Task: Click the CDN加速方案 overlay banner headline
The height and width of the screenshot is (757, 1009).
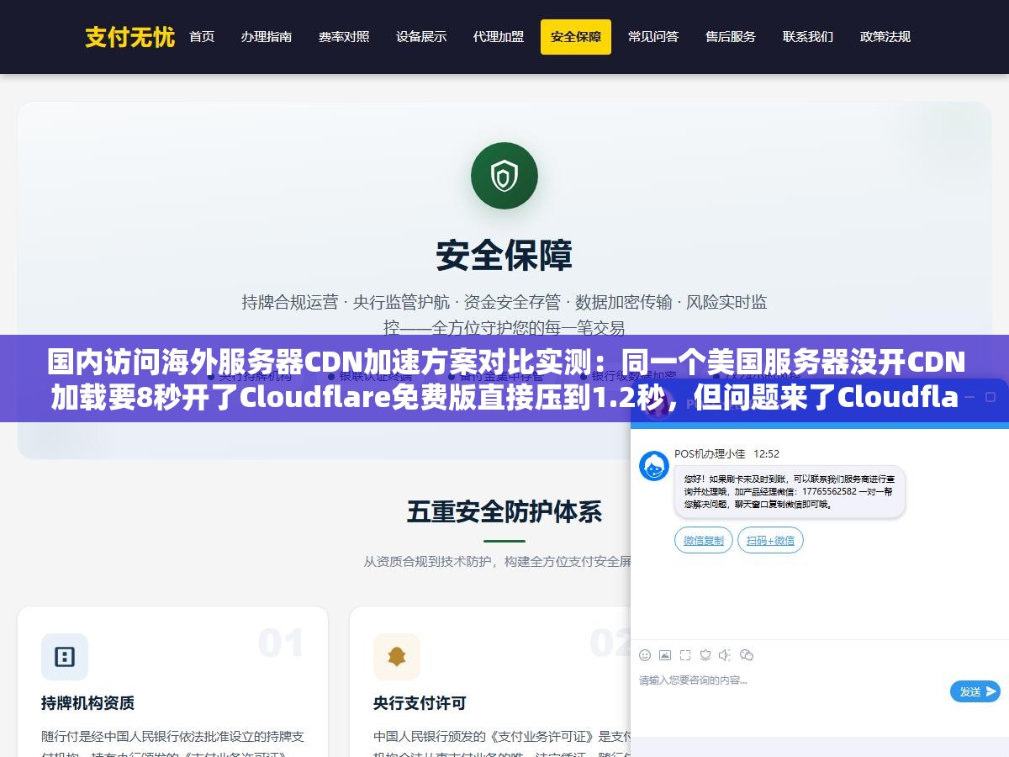Action: coord(504,379)
